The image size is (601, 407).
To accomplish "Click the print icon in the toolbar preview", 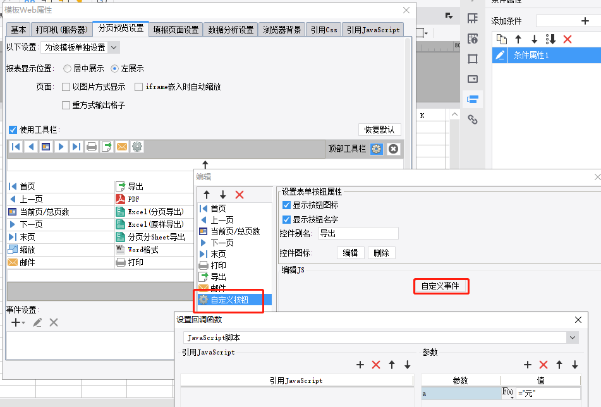I will (x=91, y=147).
